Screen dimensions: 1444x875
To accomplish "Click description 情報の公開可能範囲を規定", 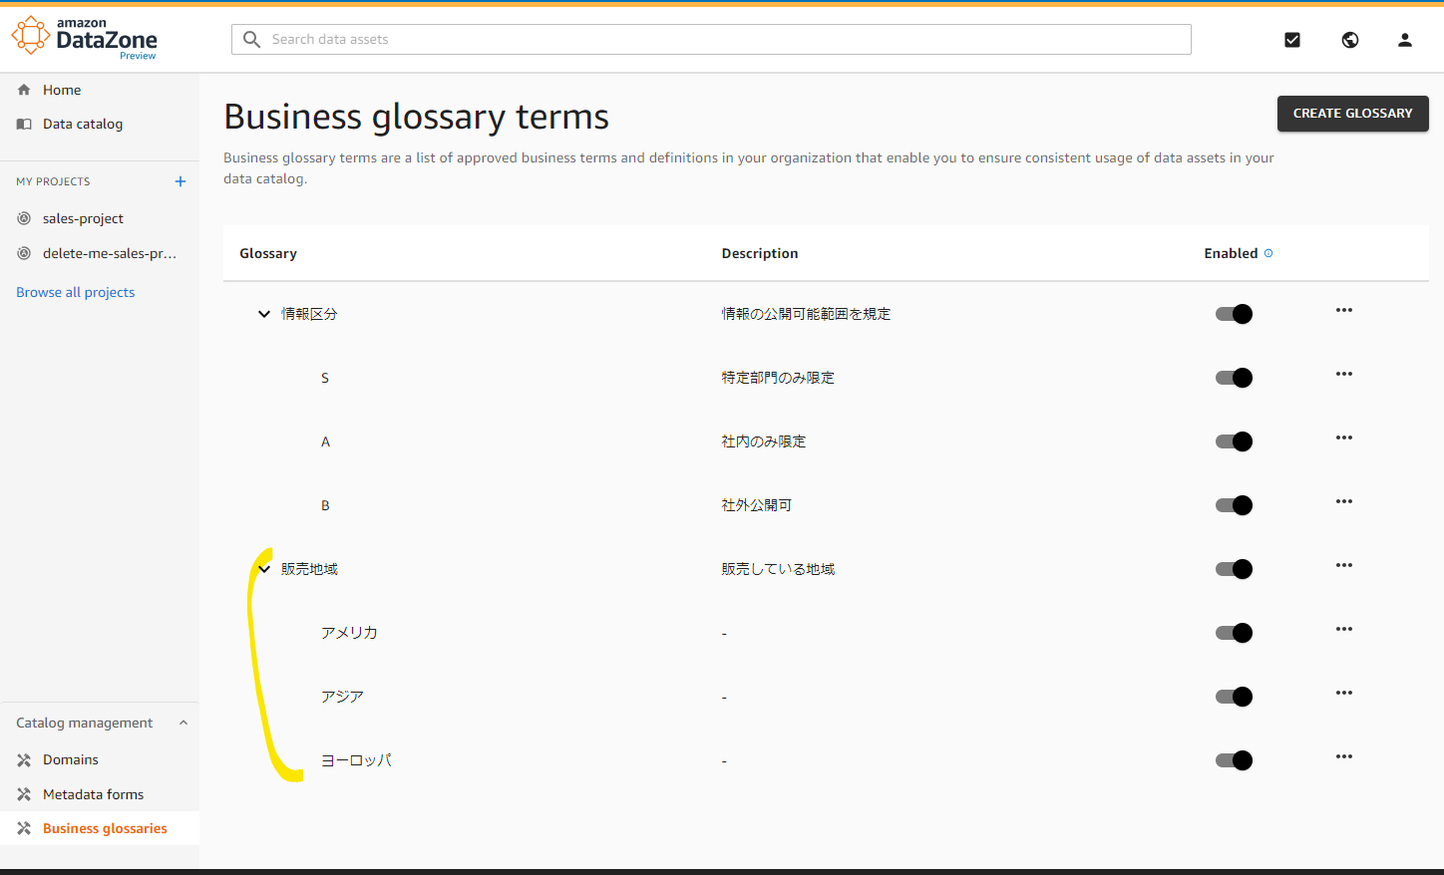I will [806, 314].
